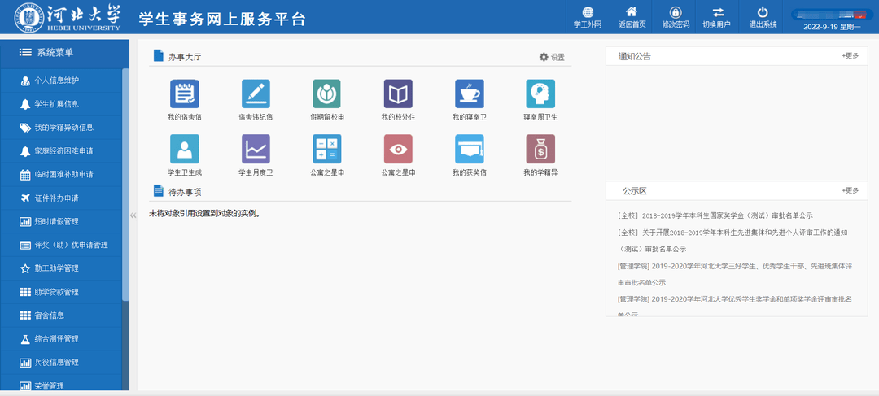This screenshot has width=879, height=396.
Task: Open 我的寝室卫 coffee cup tile
Action: 470,94
